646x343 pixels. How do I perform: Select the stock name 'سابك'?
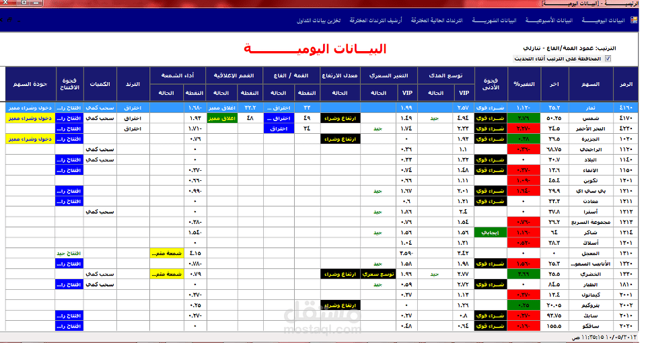(591, 316)
